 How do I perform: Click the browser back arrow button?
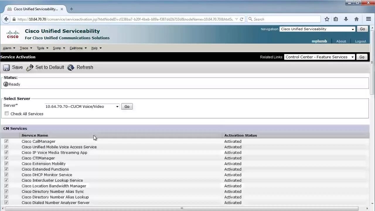pyautogui.click(x=6, y=19)
